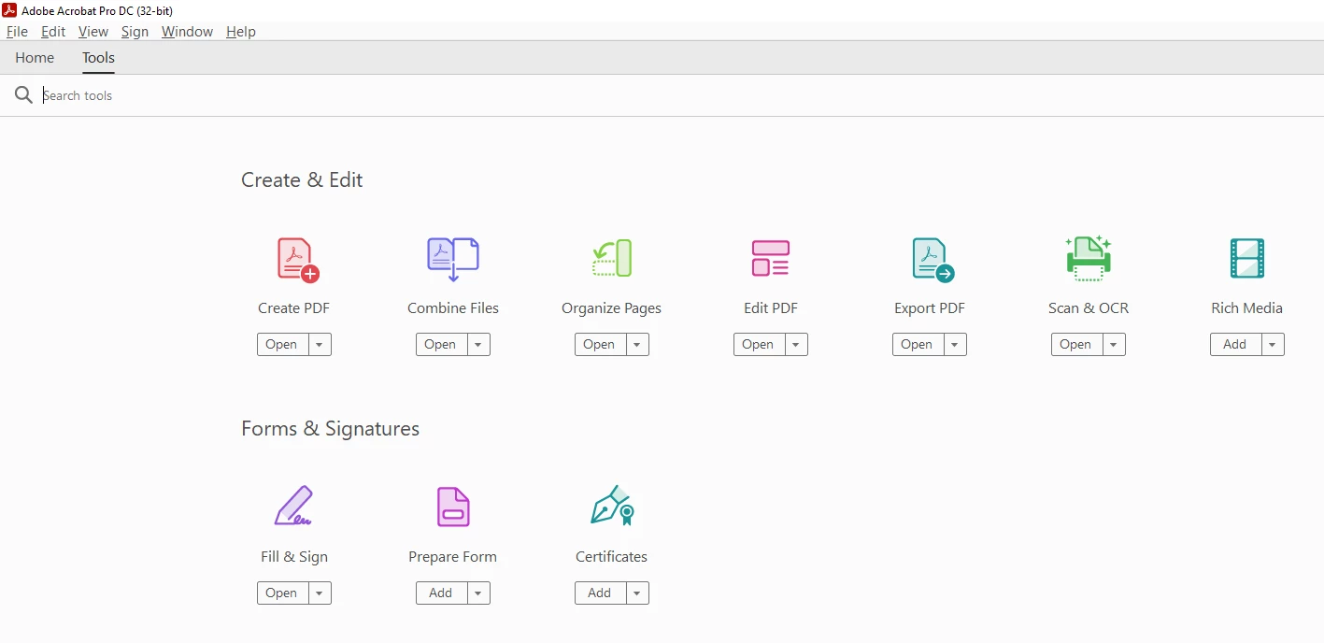1324x643 pixels.
Task: Expand the Create PDF Open dropdown arrow
Action: (320, 345)
